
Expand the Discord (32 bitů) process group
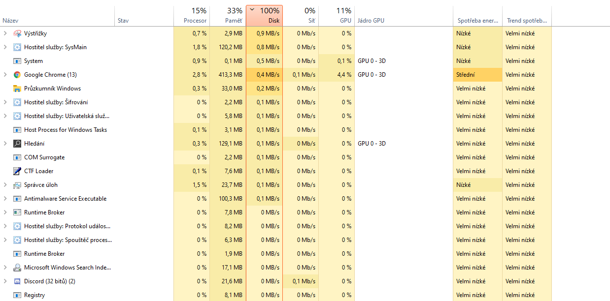pyautogui.click(x=5, y=281)
